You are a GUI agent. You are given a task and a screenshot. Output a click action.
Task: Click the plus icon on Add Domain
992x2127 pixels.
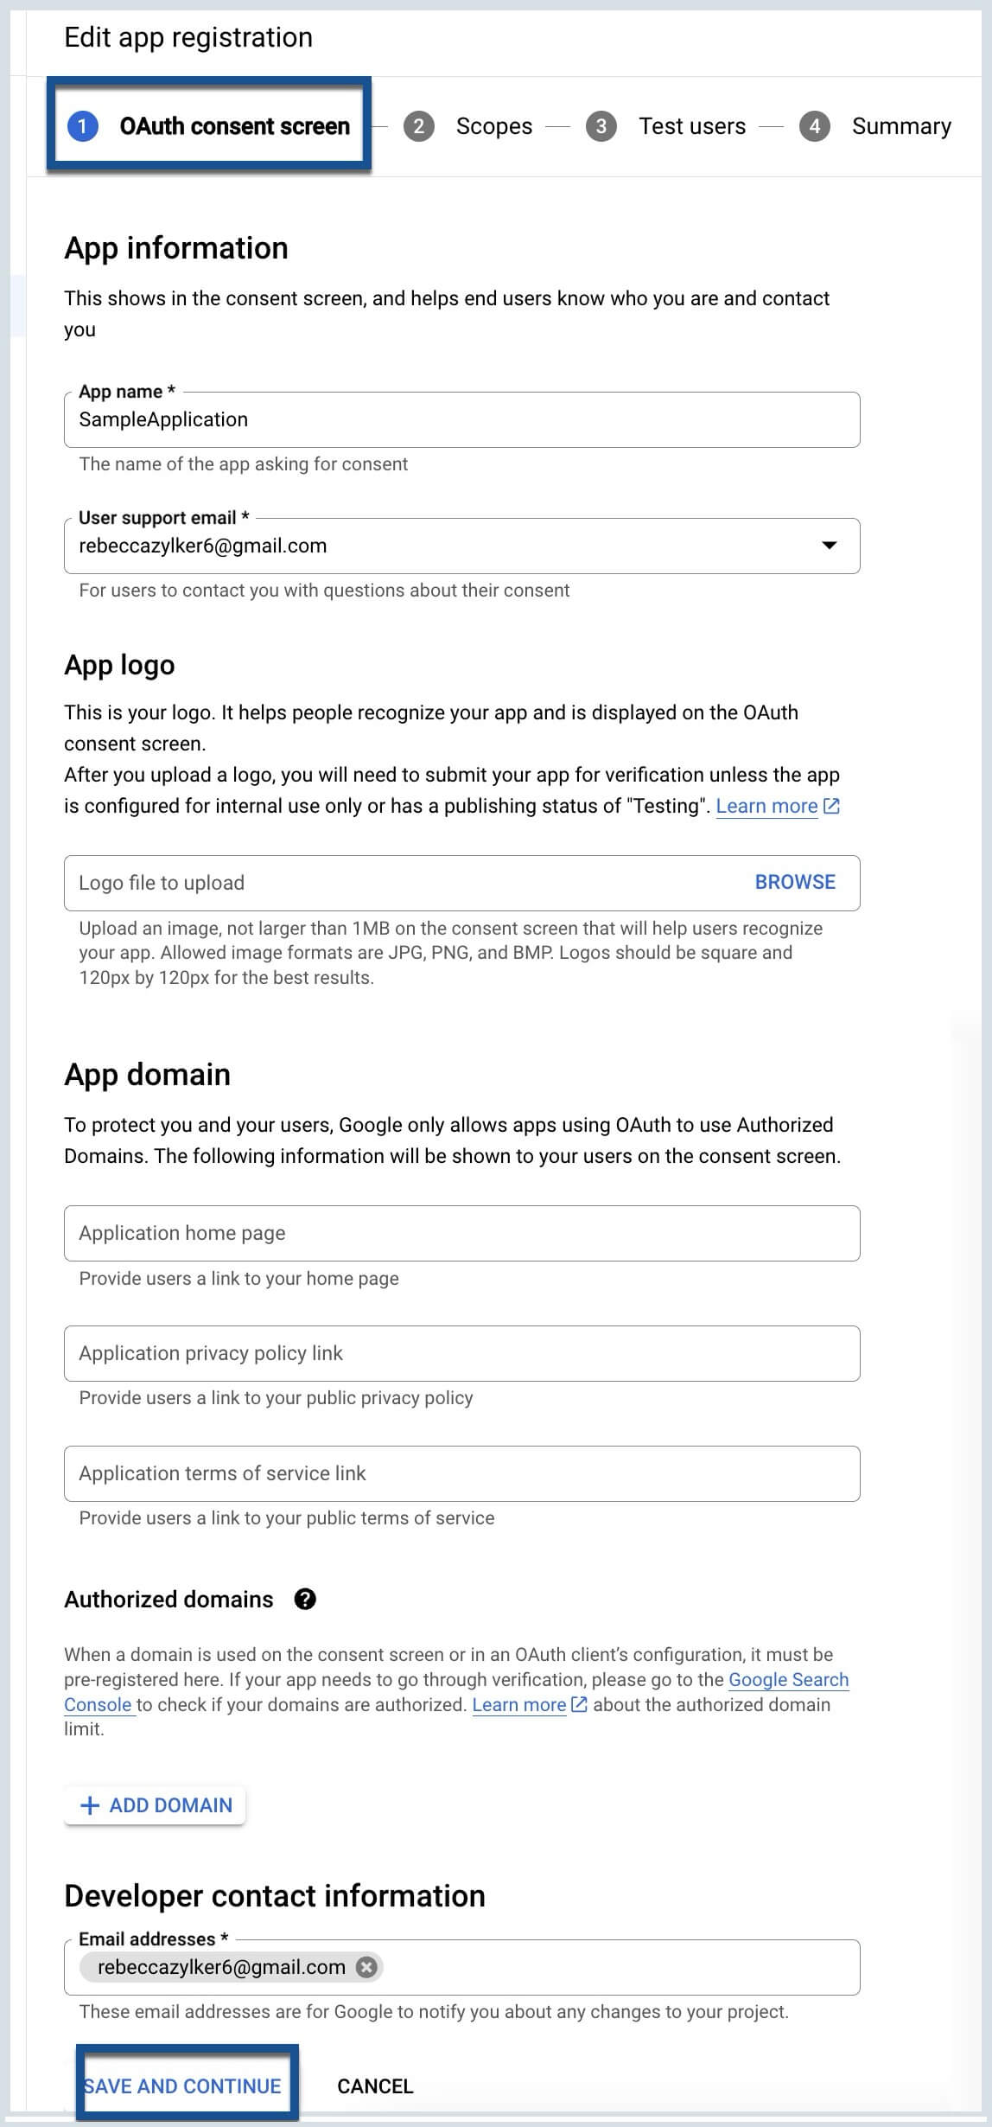click(x=89, y=1805)
